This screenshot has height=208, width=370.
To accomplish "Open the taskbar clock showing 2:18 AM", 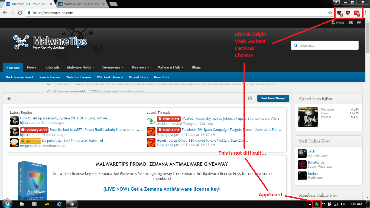I will click(x=356, y=204).
